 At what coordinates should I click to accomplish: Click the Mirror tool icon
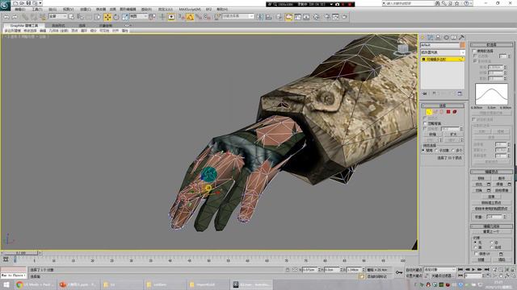click(260, 17)
